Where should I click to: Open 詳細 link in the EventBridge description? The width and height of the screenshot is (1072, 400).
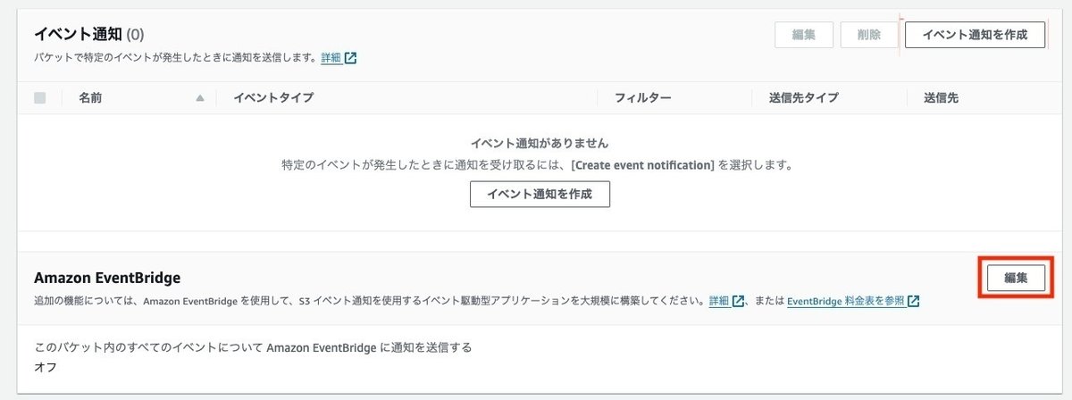[719, 302]
